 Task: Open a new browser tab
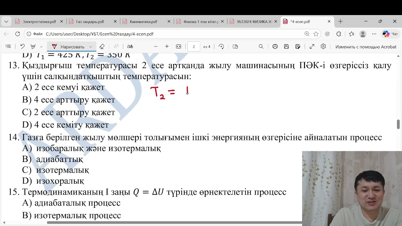[x=340, y=22]
